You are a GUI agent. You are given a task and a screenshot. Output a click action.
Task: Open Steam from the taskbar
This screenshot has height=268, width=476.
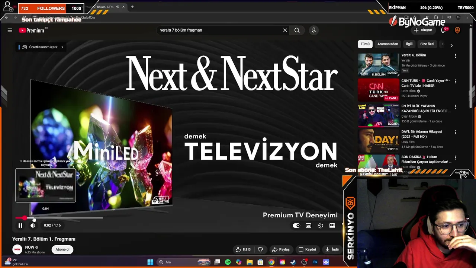(293, 262)
